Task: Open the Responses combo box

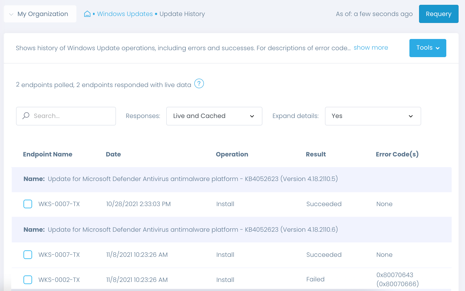Action: coord(214,116)
